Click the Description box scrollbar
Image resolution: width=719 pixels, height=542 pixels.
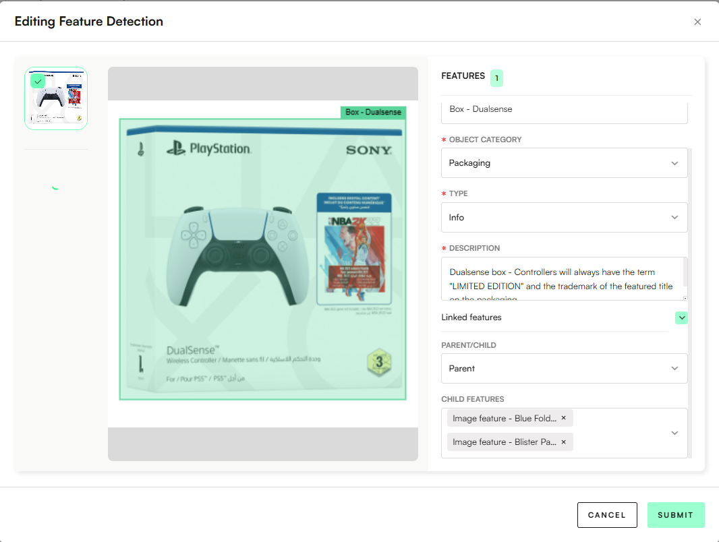[685, 272]
